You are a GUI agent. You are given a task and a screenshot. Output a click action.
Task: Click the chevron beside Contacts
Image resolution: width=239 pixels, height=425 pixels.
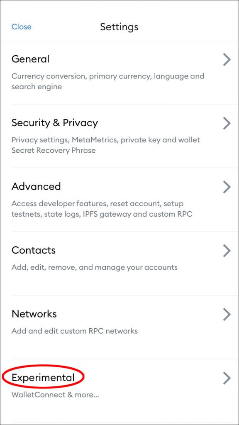tap(227, 251)
